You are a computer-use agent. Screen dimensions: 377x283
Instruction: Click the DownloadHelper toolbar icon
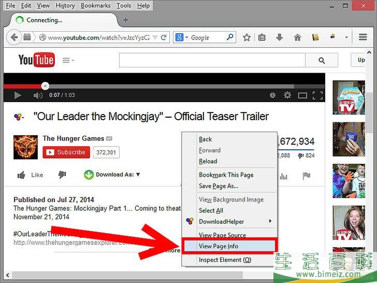click(333, 37)
